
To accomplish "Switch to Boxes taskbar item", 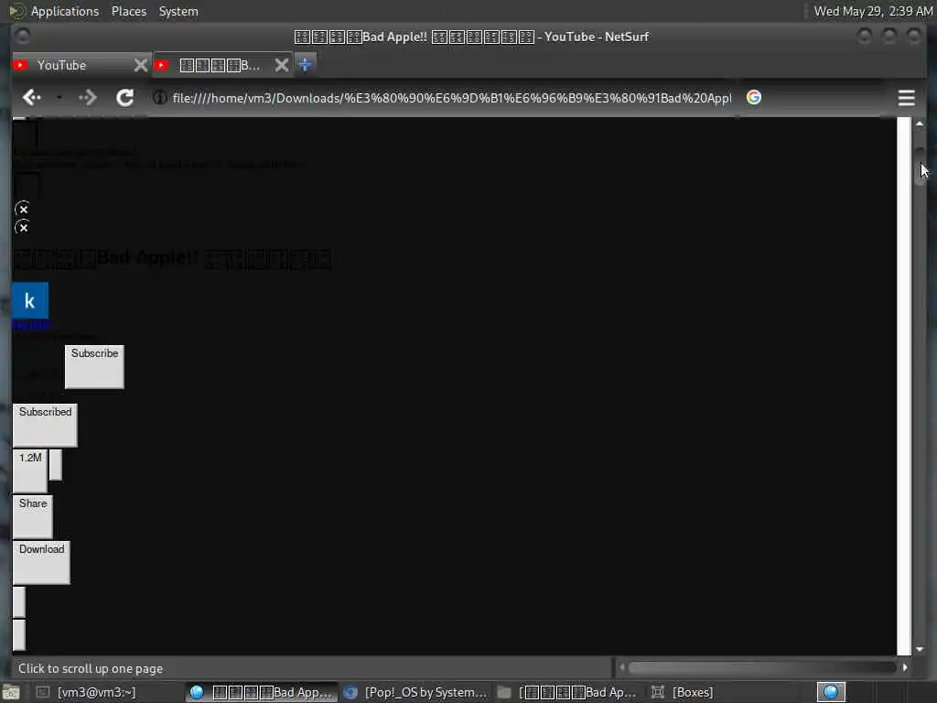I will coord(683,692).
